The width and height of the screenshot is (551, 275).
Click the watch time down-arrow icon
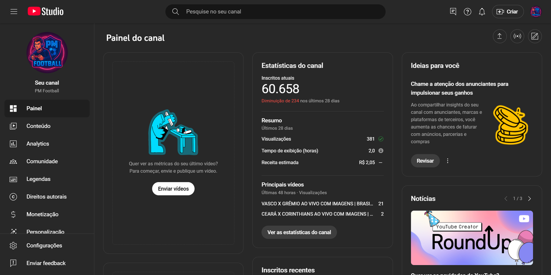click(381, 151)
